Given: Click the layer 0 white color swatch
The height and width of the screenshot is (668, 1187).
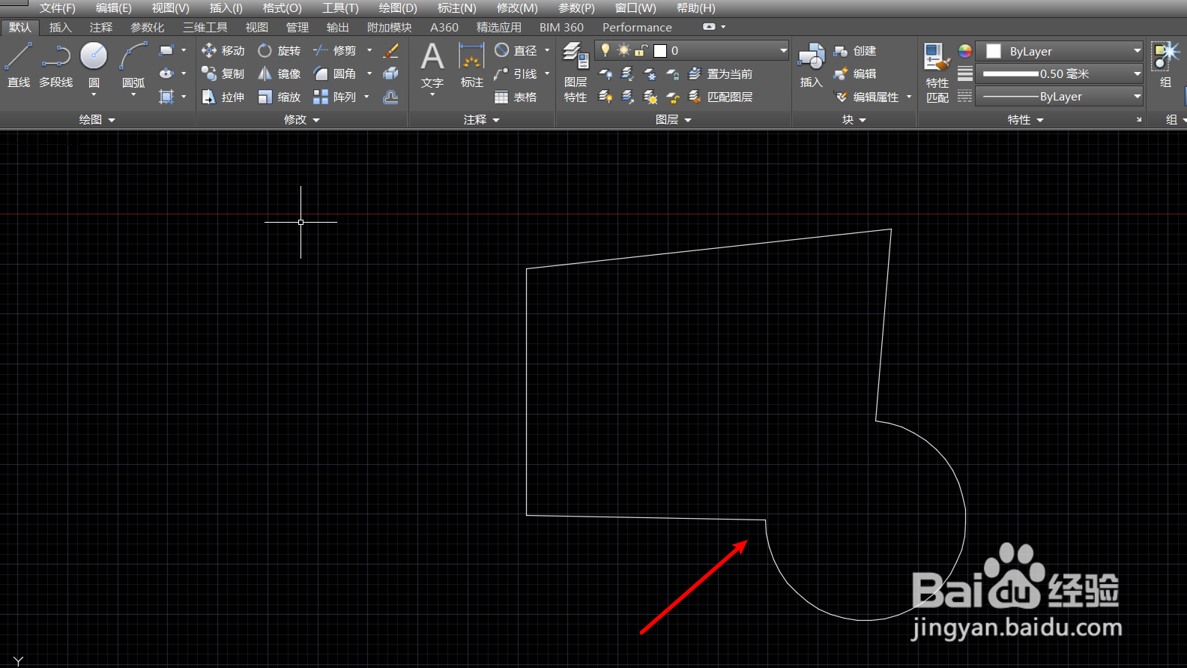Looking at the screenshot, I should pyautogui.click(x=660, y=50).
